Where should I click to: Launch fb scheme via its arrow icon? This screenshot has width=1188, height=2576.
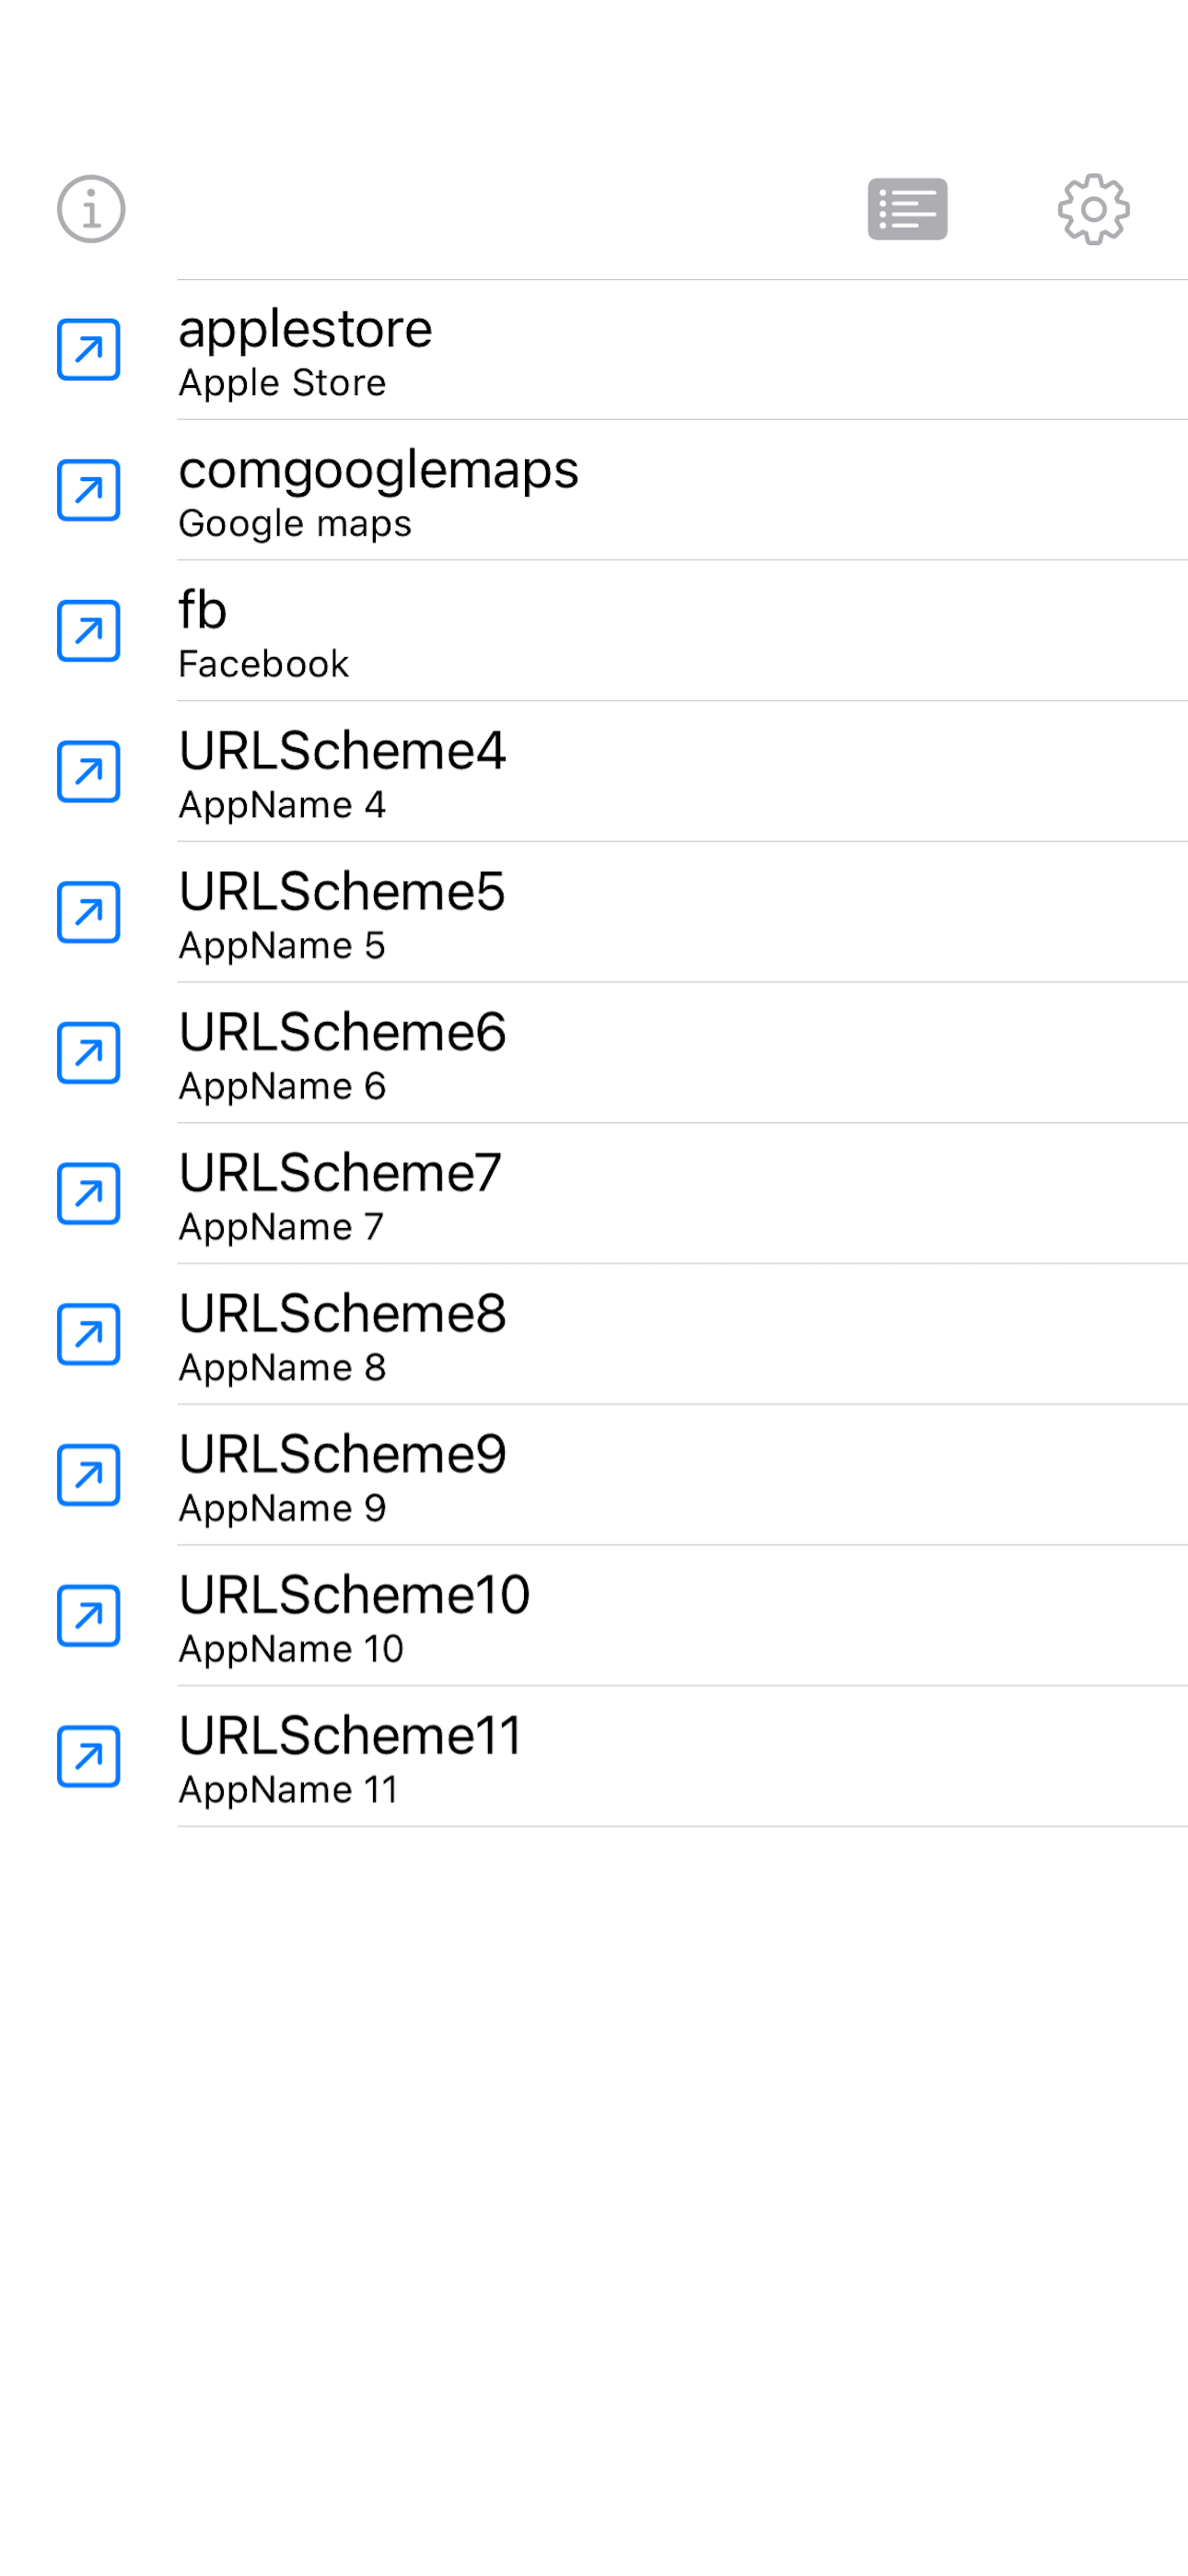pyautogui.click(x=88, y=631)
